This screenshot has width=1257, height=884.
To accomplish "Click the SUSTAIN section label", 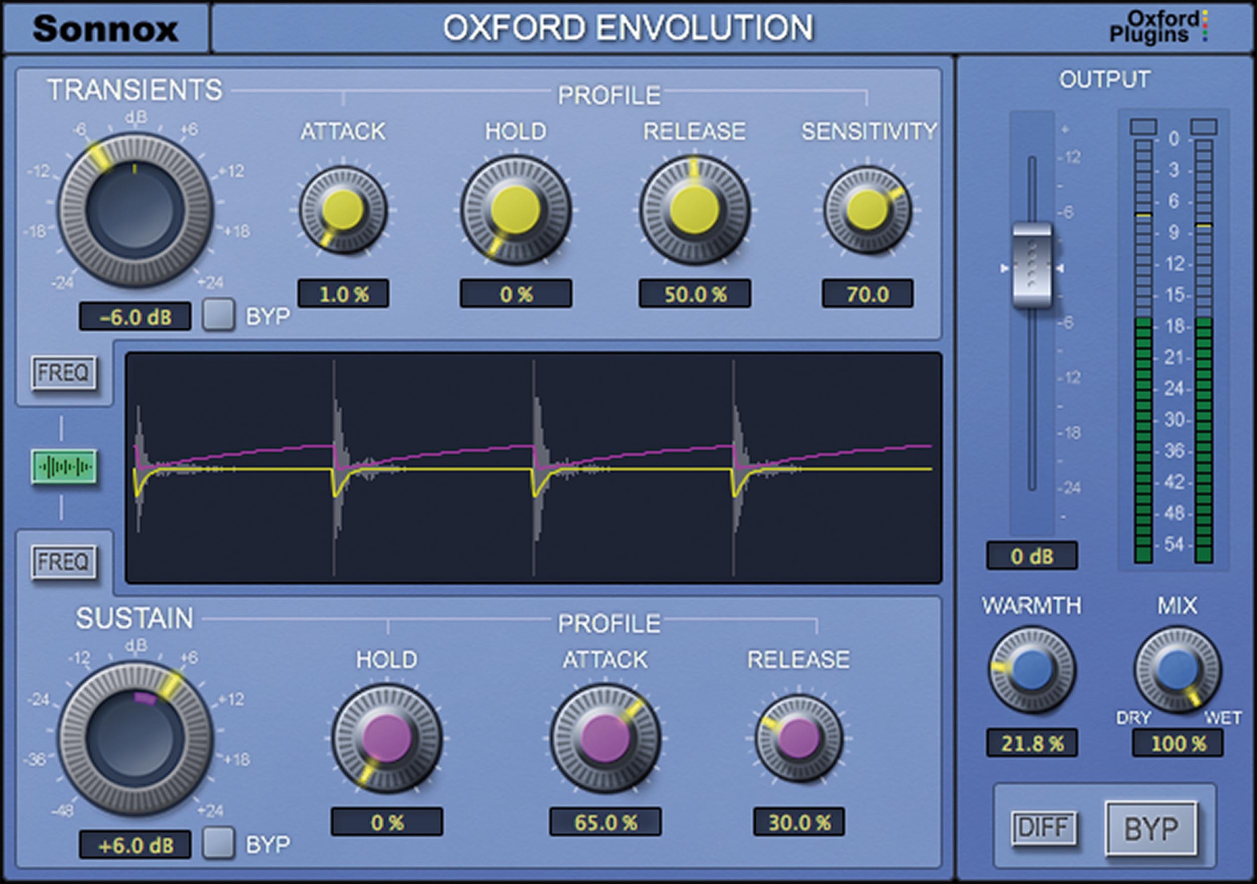I will tap(135, 618).
